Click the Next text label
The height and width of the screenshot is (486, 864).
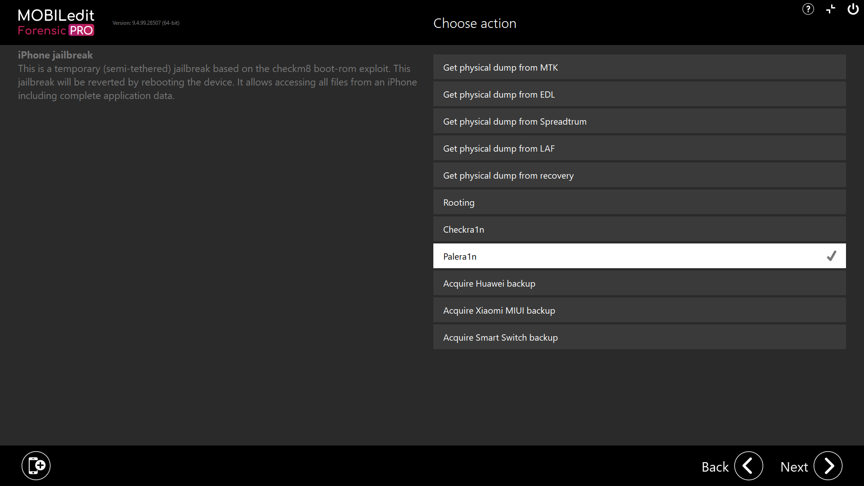point(794,467)
